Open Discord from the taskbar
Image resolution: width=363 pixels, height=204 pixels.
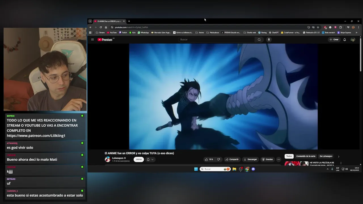253,169
